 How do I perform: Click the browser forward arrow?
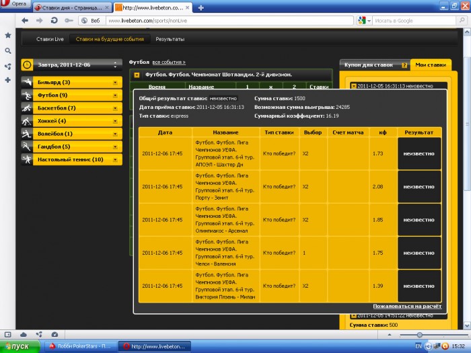39,20
